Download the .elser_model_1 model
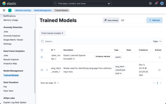166x104 pixels. 160,57
